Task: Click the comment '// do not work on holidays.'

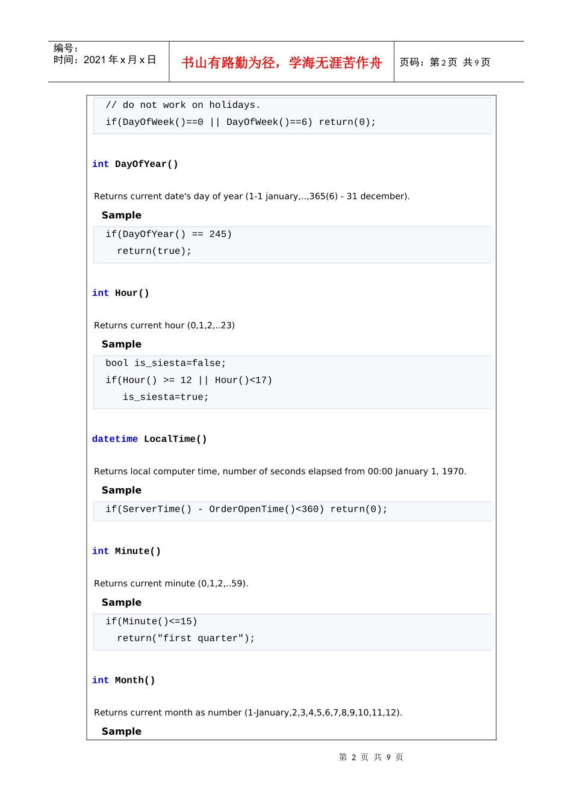Action: tap(183, 105)
